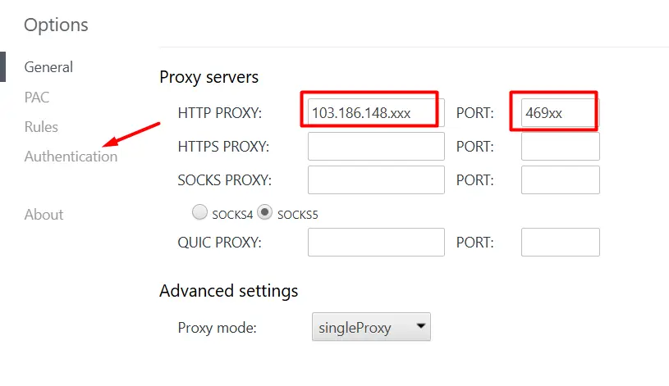Focus the QUIC PROXY address field
Viewport: 669px width, 386px height.
(x=375, y=242)
